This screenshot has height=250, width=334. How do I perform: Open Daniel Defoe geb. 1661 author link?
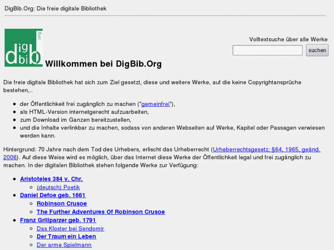pos(53,195)
